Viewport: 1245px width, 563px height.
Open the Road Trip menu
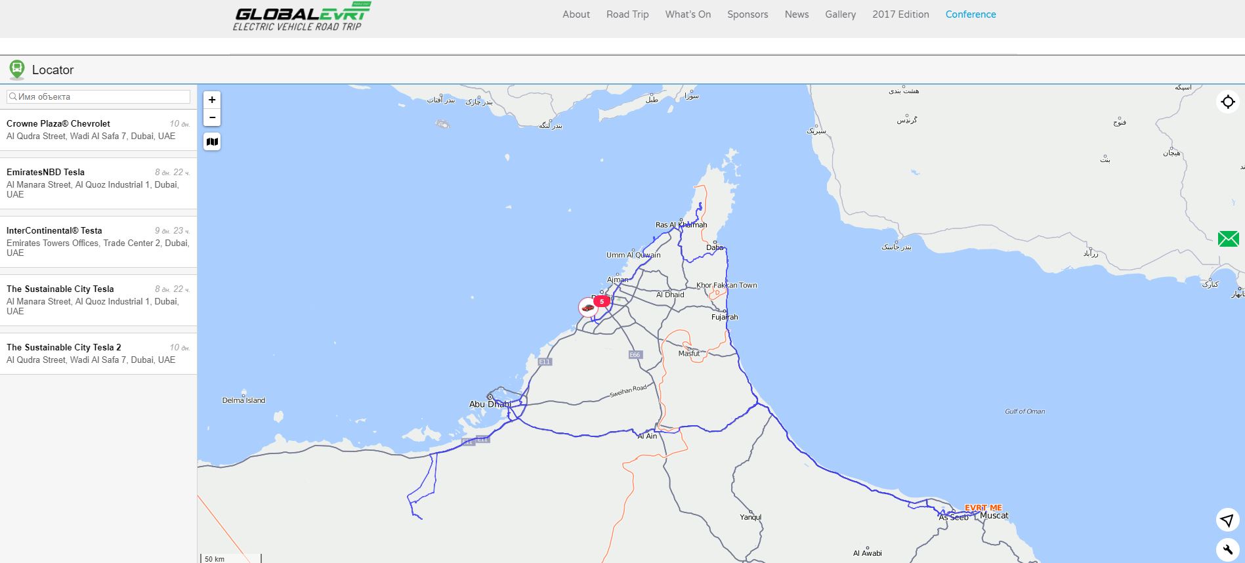point(627,14)
